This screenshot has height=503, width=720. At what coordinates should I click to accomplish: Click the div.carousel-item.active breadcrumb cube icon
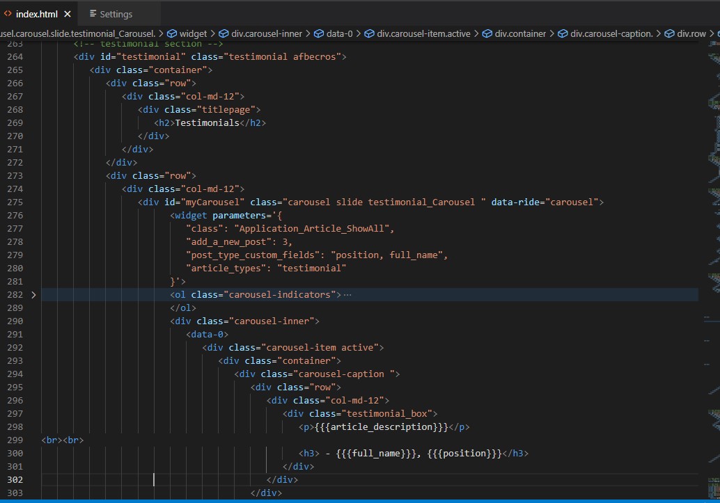coord(369,33)
